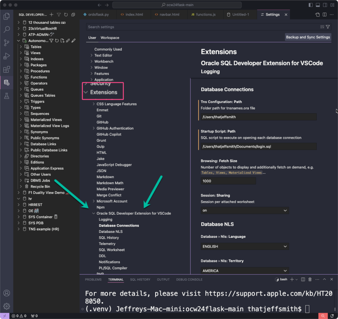Open the Manage gear menu
338x319 pixels.
coord(7,306)
